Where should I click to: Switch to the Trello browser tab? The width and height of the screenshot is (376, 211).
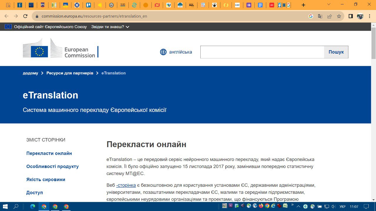pos(88,5)
